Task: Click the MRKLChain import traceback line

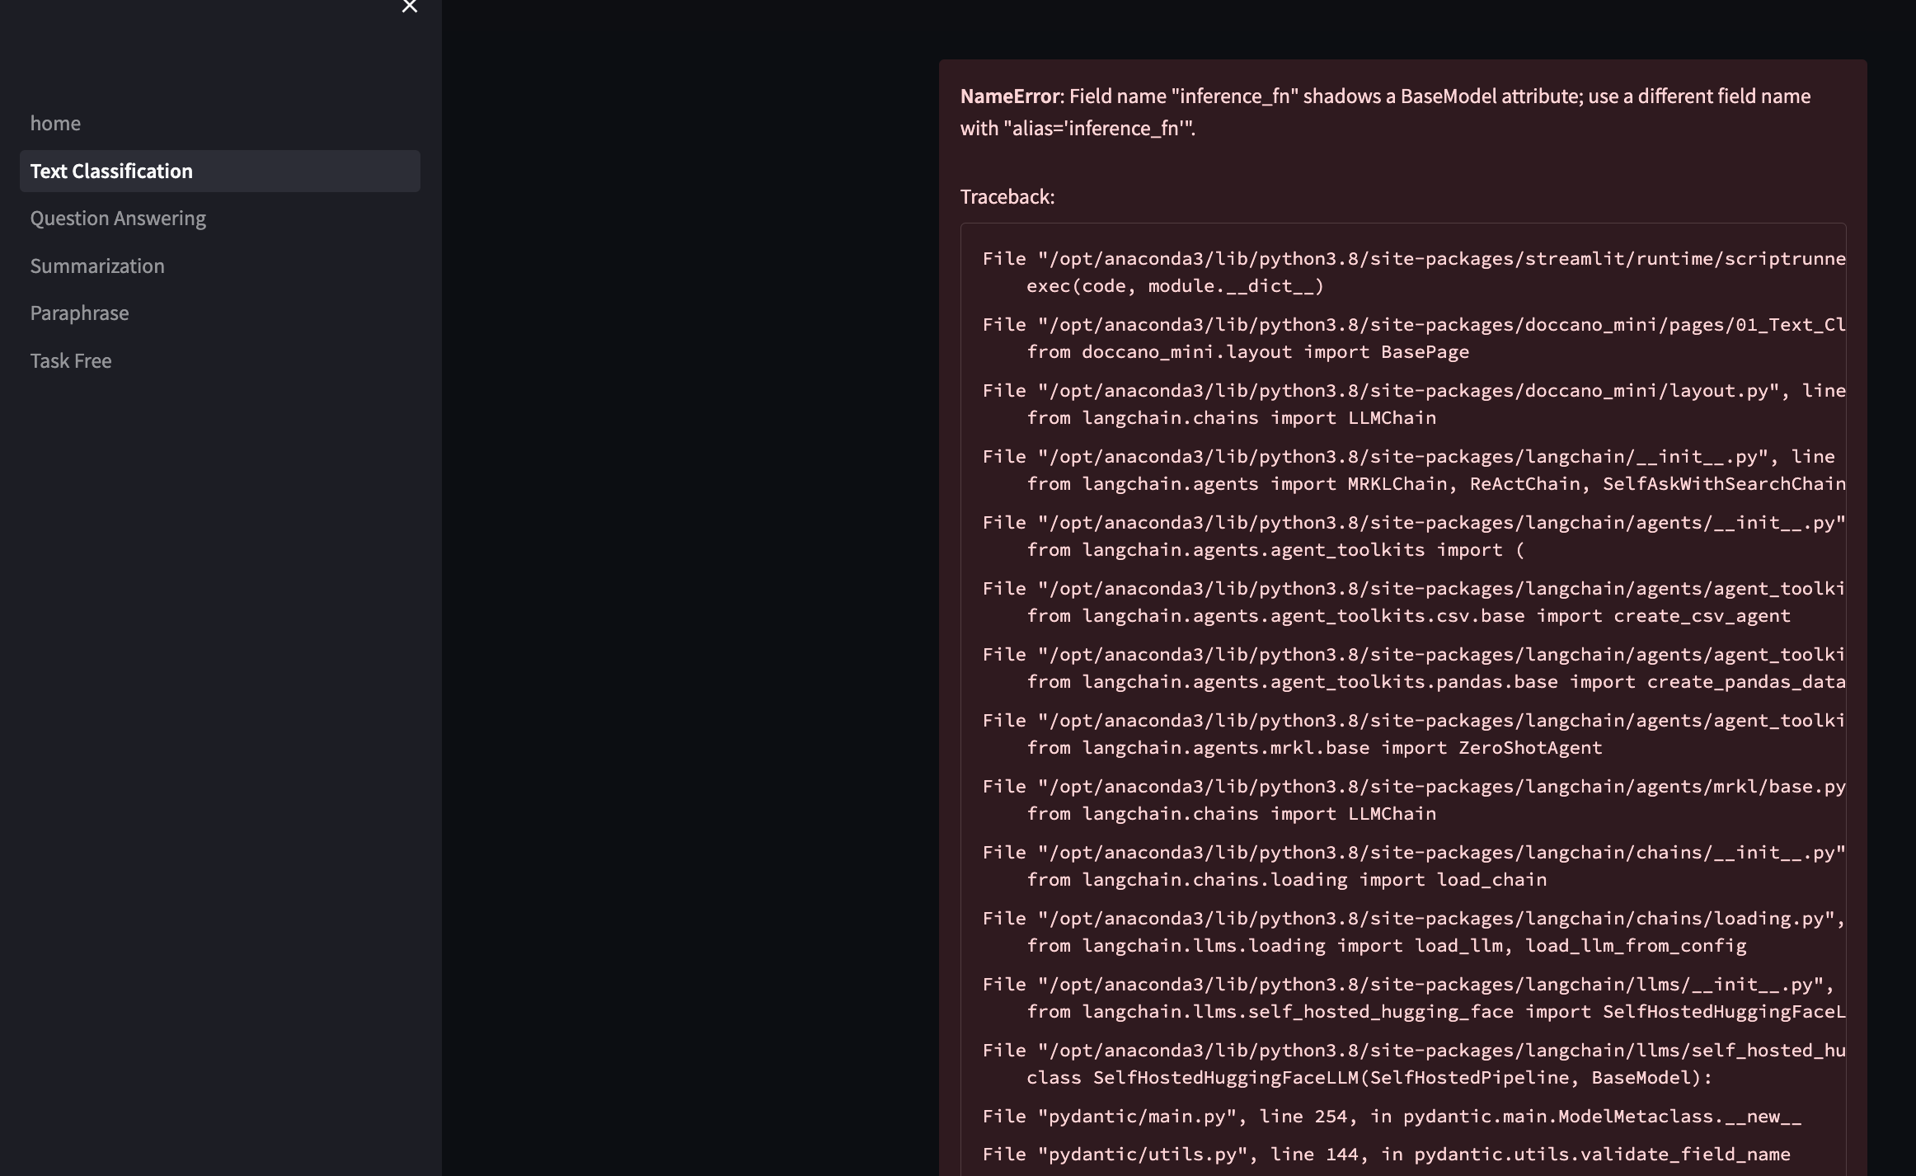Action: coord(1436,483)
